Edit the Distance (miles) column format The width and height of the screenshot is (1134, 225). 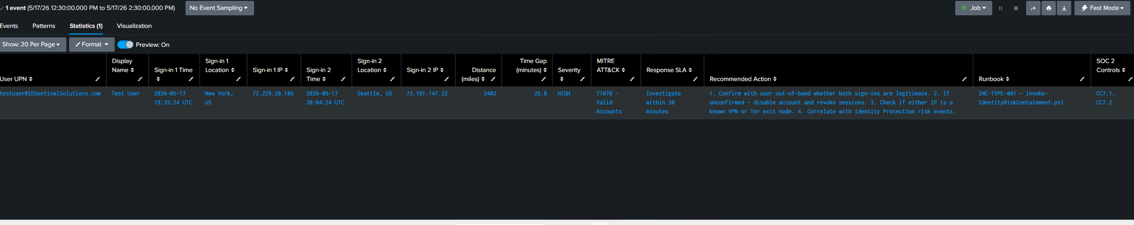point(493,79)
